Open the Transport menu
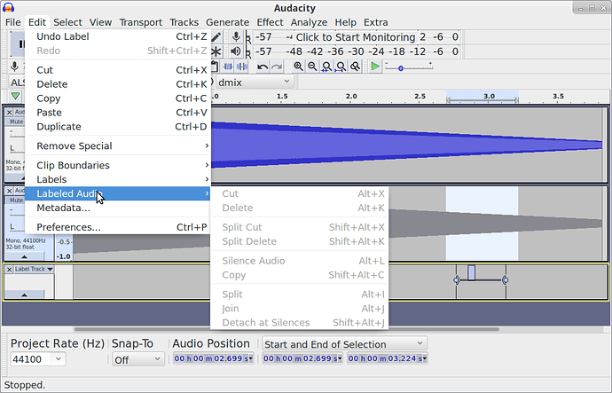Image resolution: width=612 pixels, height=393 pixels. point(140,22)
